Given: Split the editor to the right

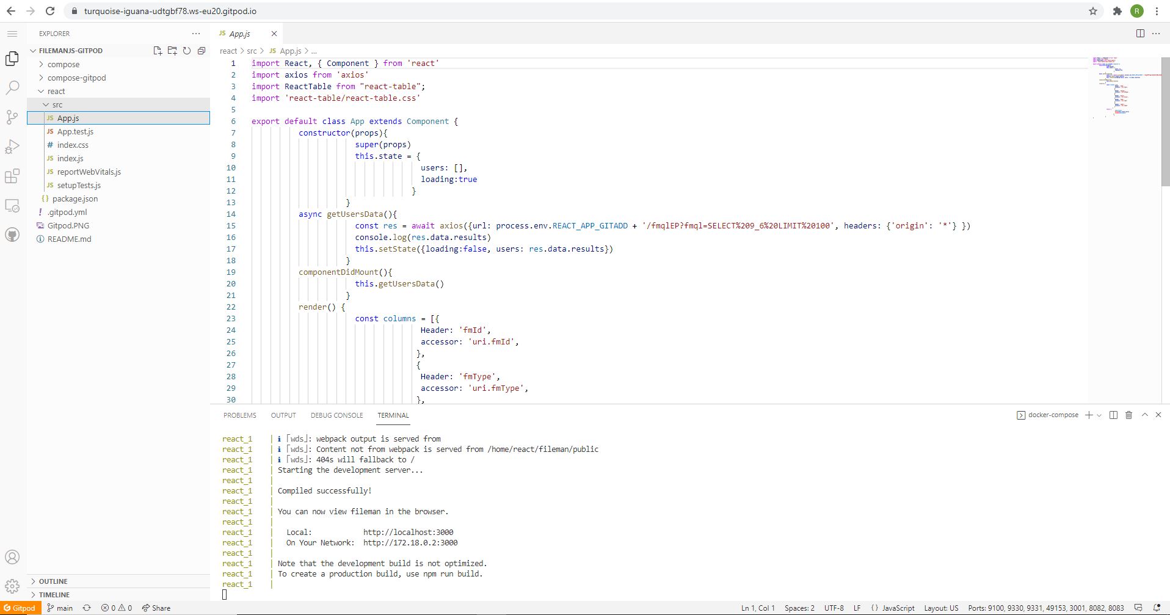Looking at the screenshot, I should (x=1140, y=34).
